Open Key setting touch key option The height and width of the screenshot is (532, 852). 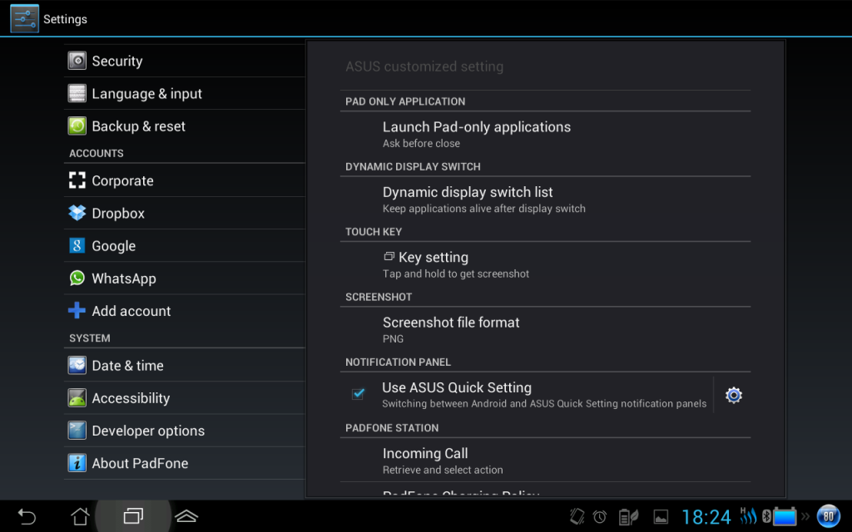pyautogui.click(x=545, y=264)
